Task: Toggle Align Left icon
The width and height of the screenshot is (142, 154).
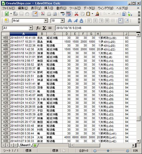Action: [x=89, y=21]
